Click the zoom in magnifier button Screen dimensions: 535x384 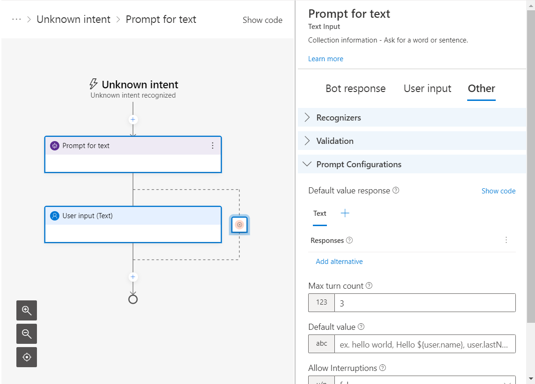(27, 311)
